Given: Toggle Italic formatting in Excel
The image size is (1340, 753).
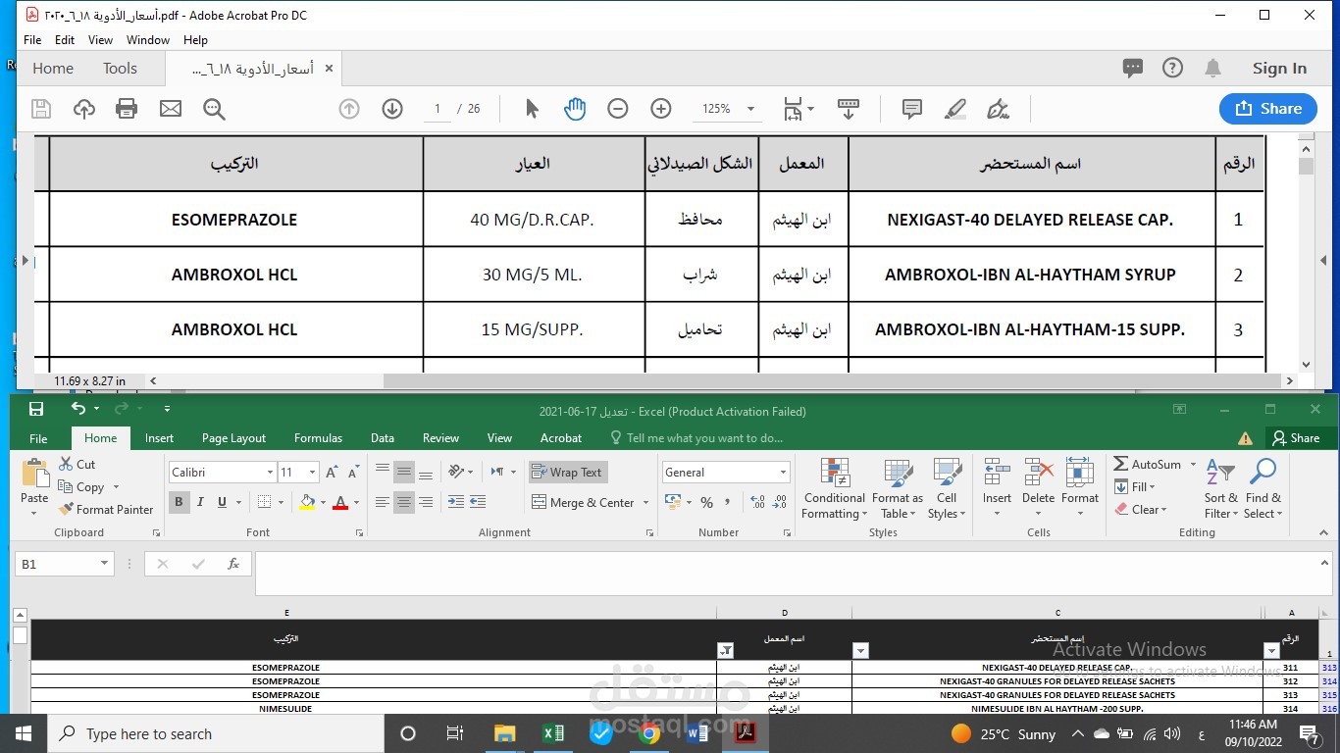Looking at the screenshot, I should click(x=200, y=502).
